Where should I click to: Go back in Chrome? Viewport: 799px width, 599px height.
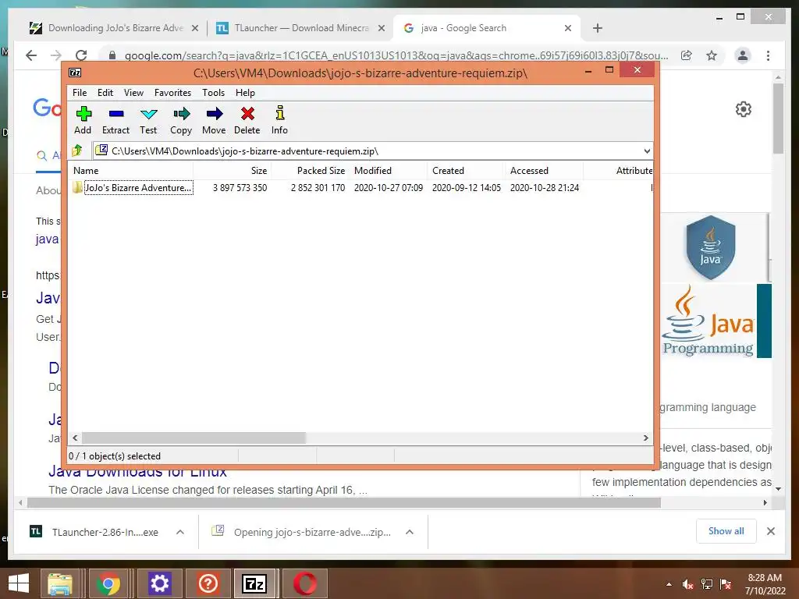point(31,55)
